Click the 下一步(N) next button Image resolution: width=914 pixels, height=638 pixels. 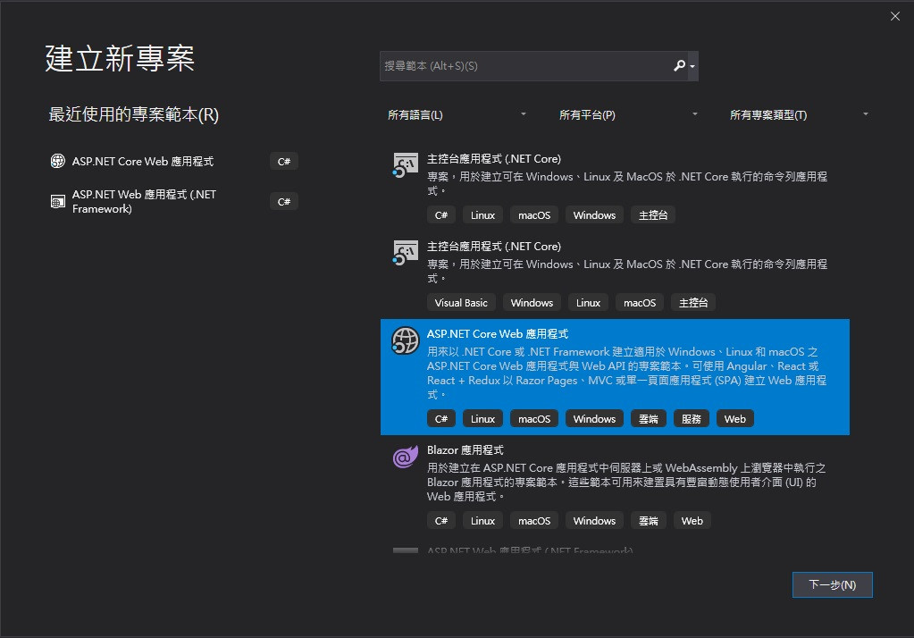[x=833, y=585]
